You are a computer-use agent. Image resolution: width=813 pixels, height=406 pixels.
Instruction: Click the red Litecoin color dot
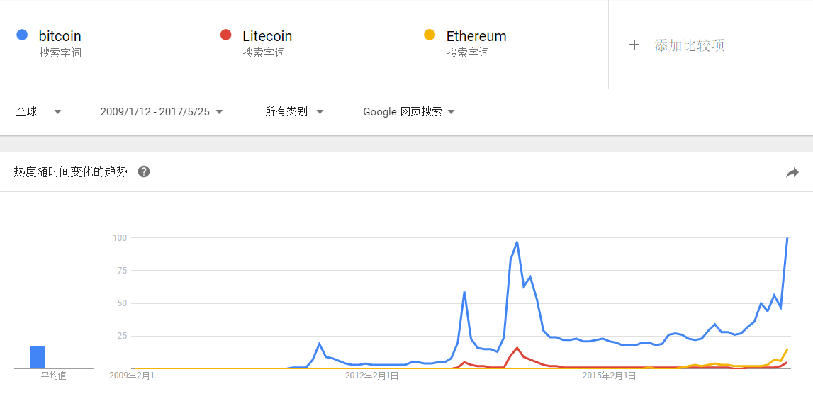coord(225,35)
